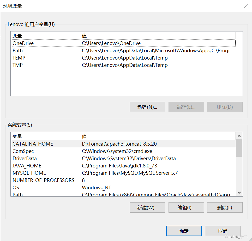Click 新建(W)... button for system variables

pyautogui.click(x=147, y=207)
